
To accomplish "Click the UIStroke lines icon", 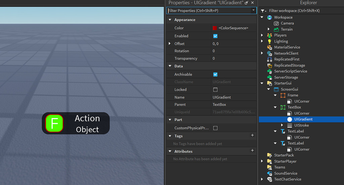I will tap(290, 125).
